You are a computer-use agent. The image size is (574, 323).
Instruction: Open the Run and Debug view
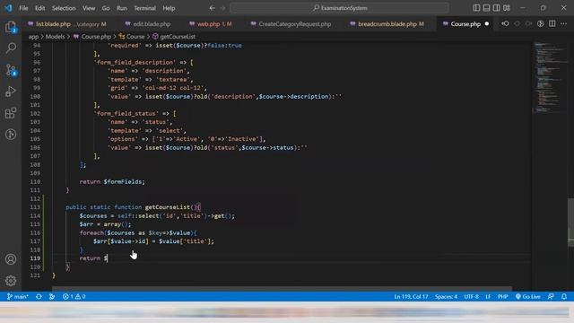click(x=11, y=92)
